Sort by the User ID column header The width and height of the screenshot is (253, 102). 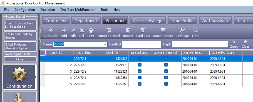[59, 53]
